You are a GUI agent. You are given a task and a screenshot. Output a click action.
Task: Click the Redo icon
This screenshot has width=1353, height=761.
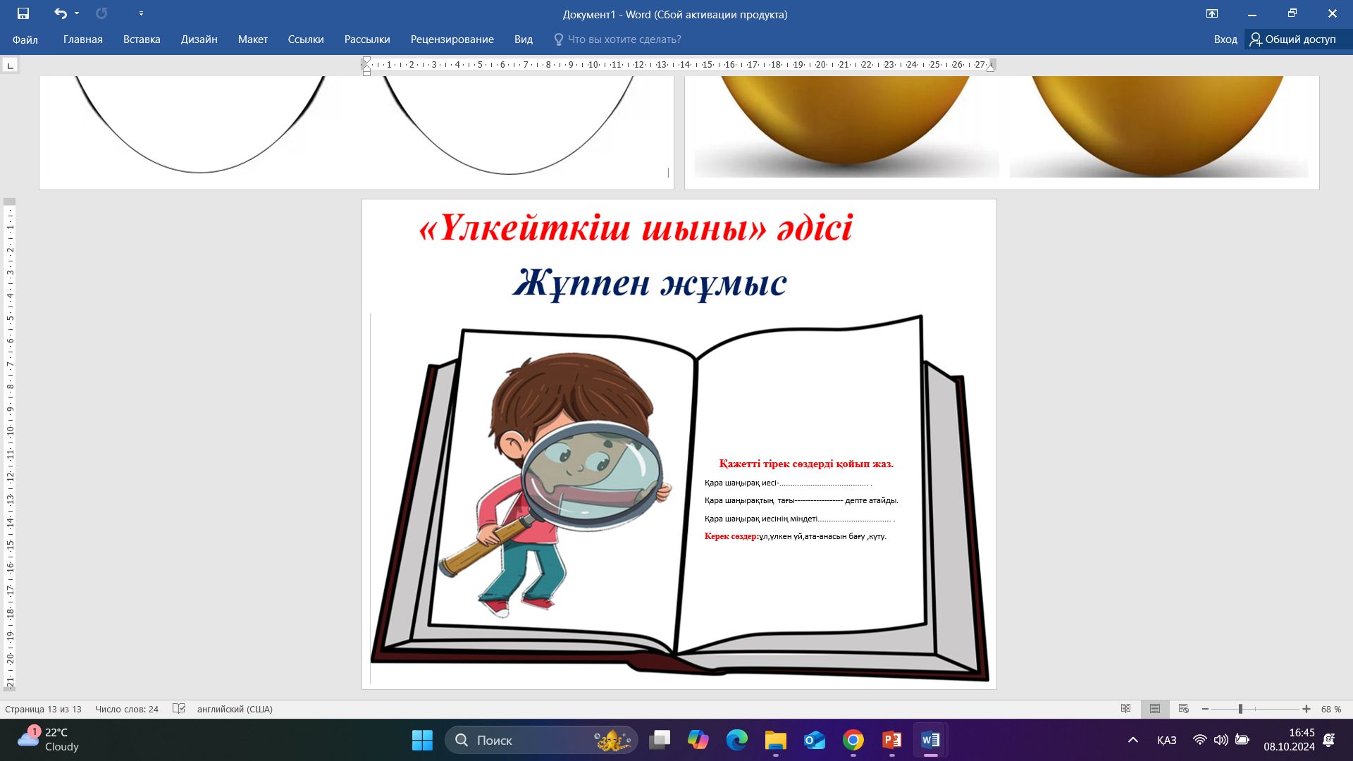click(101, 13)
